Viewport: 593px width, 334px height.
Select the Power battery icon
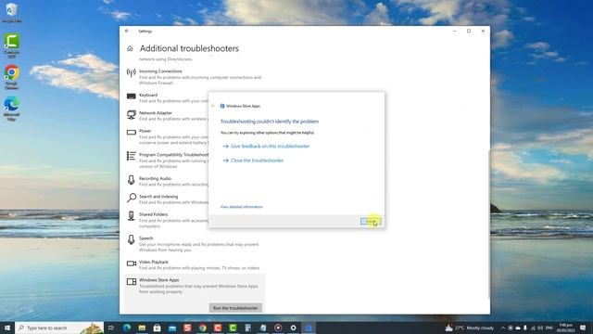tap(132, 133)
